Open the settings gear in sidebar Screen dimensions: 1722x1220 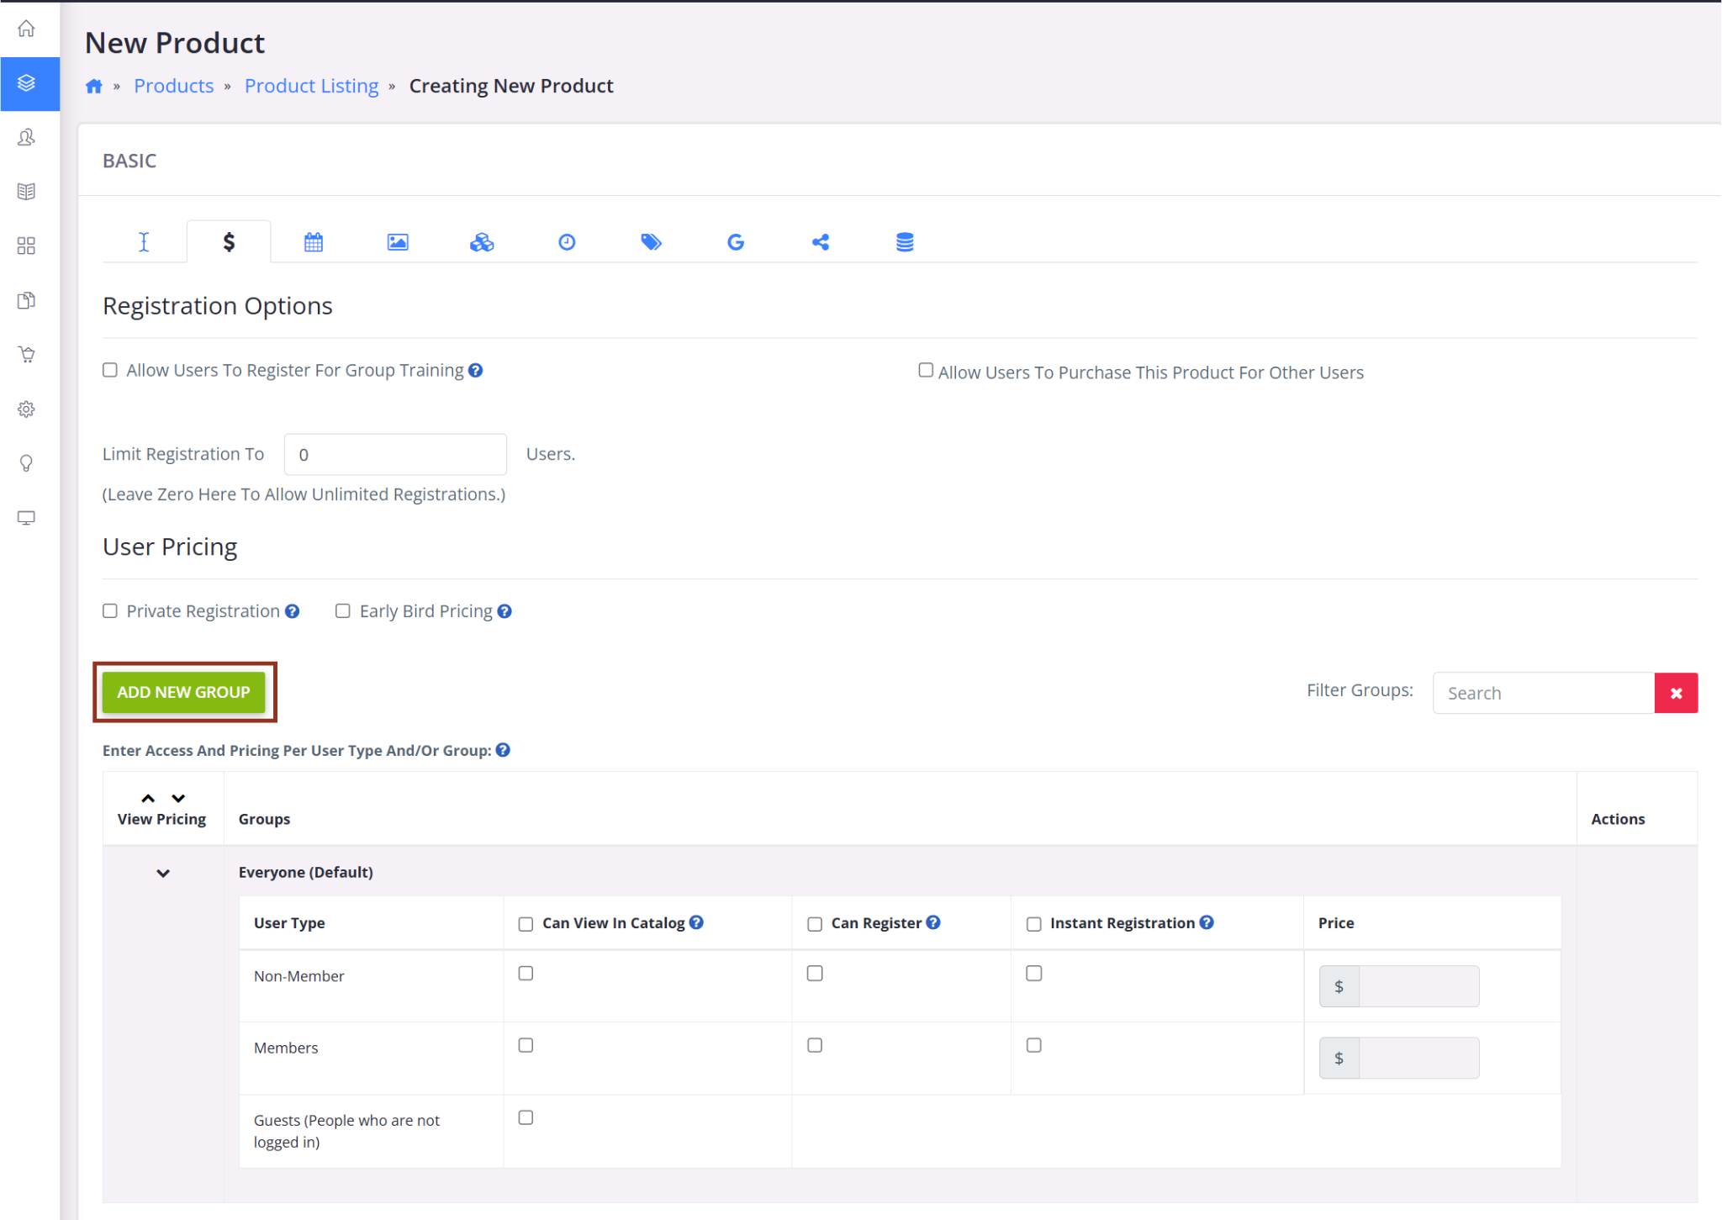point(27,409)
